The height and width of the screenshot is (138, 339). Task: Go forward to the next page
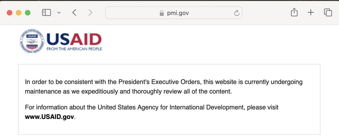point(90,12)
